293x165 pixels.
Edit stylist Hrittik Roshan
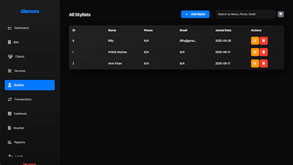click(x=255, y=52)
